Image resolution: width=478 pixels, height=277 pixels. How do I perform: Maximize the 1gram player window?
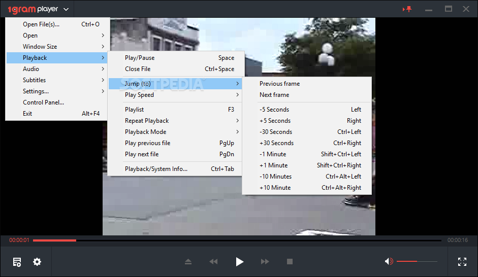(449, 9)
